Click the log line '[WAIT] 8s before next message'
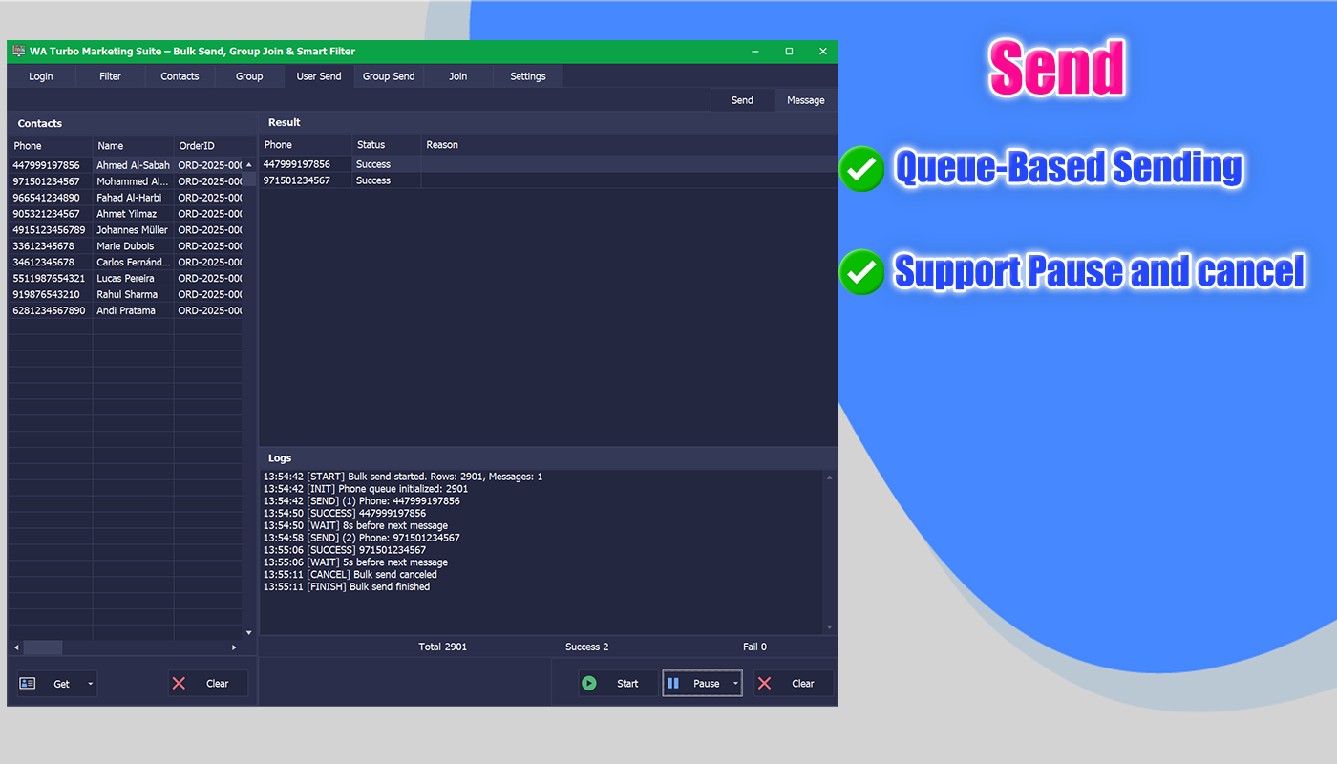The width and height of the screenshot is (1337, 764). coord(355,526)
